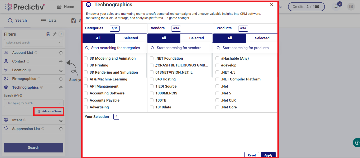Open the Start typing for search dropdown
This screenshot has width=360, height=158.
coord(33,103)
